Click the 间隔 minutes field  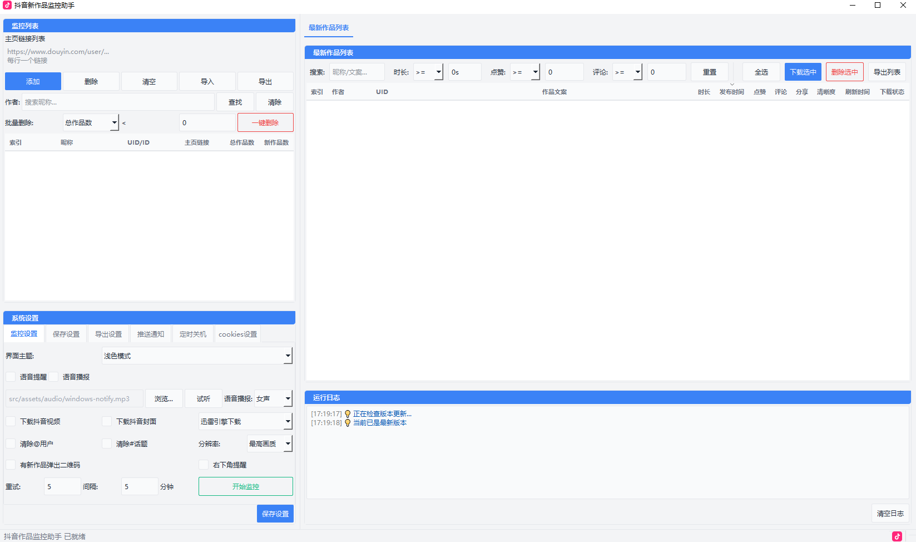[140, 486]
